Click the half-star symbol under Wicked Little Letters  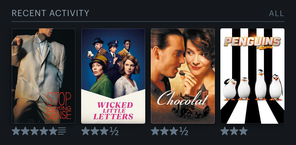pyautogui.click(x=114, y=131)
